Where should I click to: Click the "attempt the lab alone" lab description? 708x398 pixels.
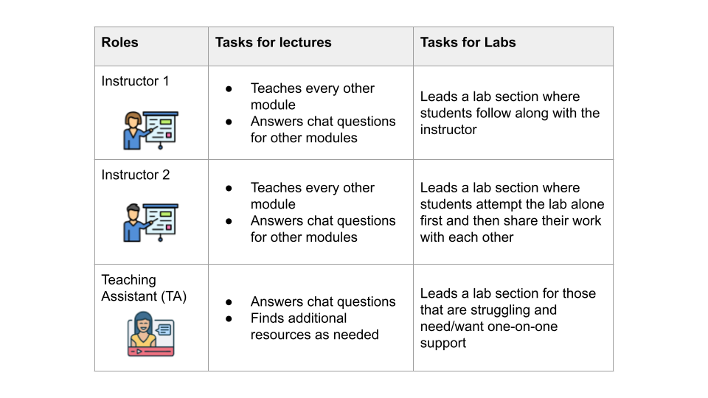(512, 212)
